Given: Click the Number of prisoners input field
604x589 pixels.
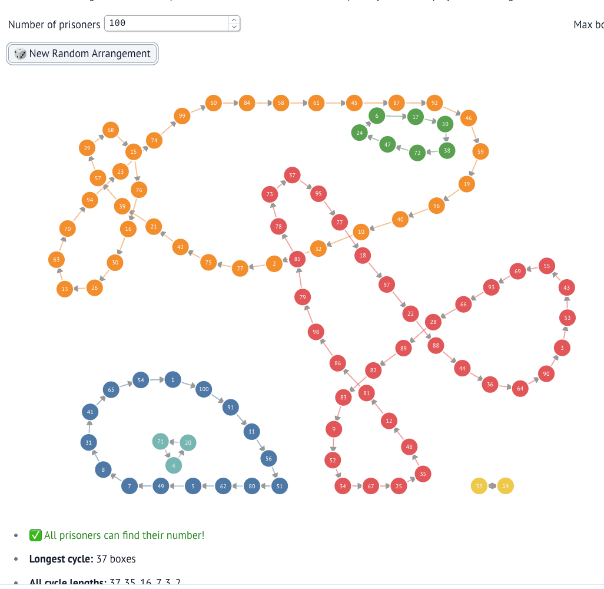Looking at the screenshot, I should click(166, 24).
